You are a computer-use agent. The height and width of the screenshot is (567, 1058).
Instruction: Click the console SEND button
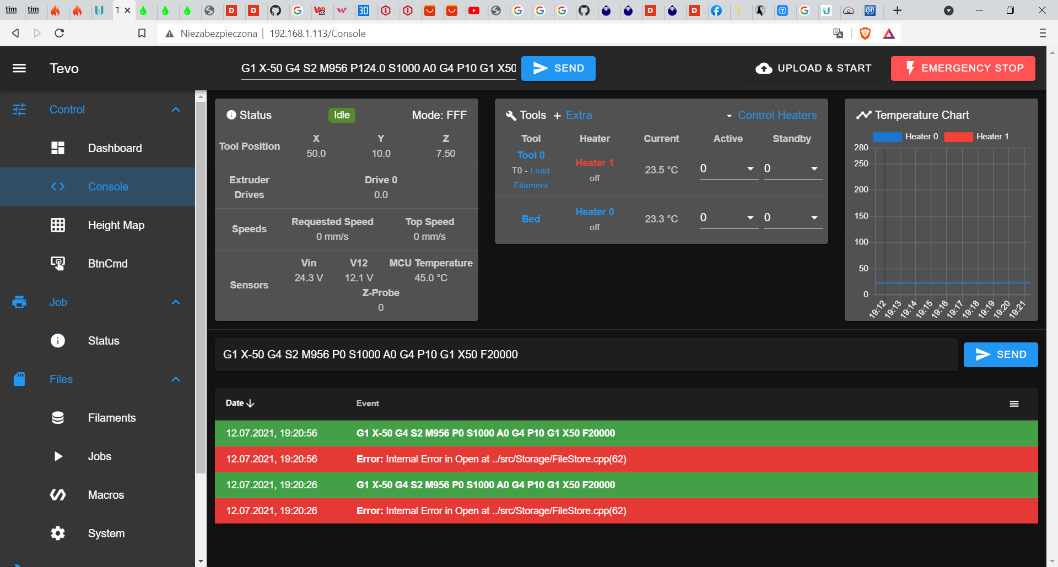tap(1001, 355)
